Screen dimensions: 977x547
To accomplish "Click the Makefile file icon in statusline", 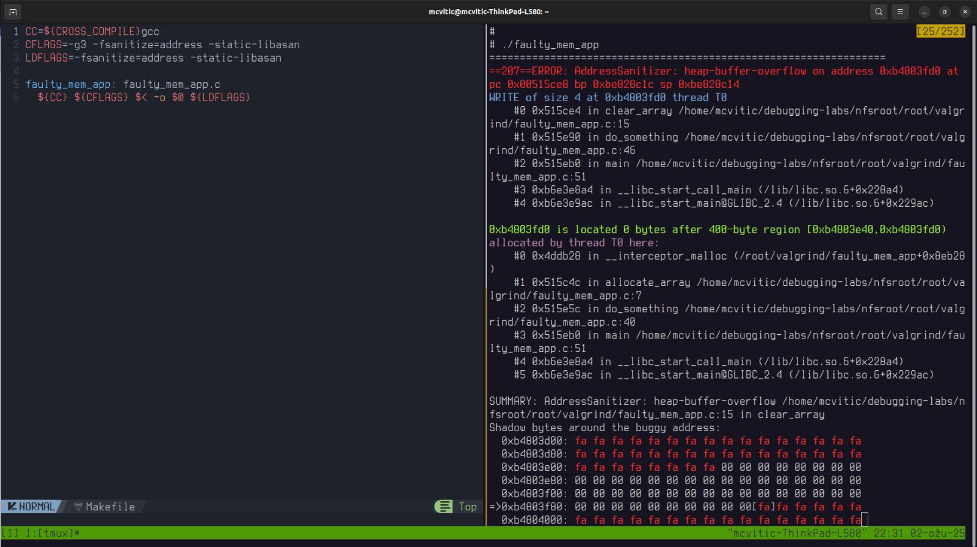I will point(78,507).
